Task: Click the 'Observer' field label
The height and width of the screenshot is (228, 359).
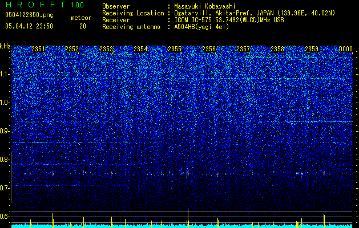Action: [x=116, y=6]
